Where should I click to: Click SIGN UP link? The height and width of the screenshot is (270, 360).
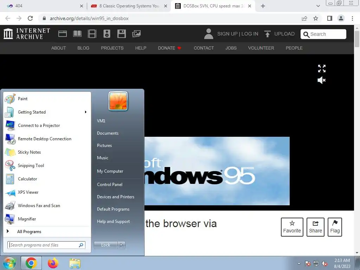[x=227, y=34]
